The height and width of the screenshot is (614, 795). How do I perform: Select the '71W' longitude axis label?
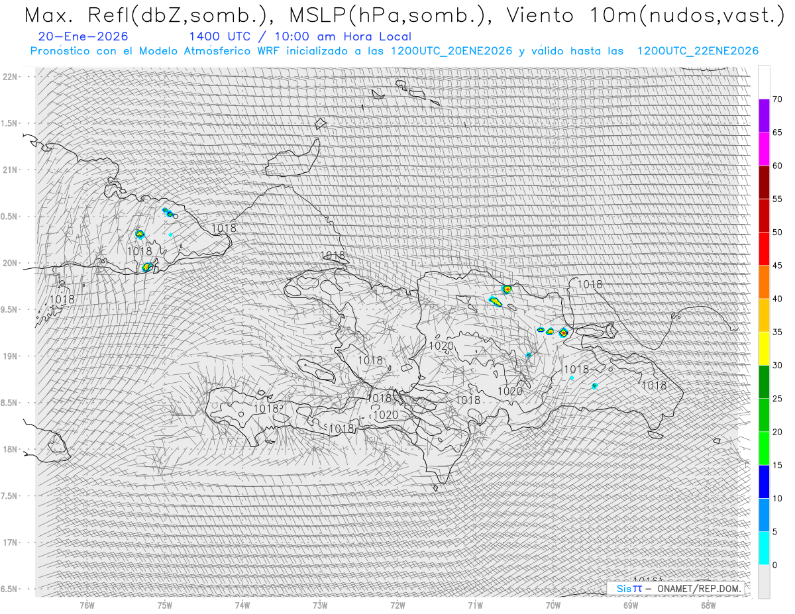click(475, 605)
